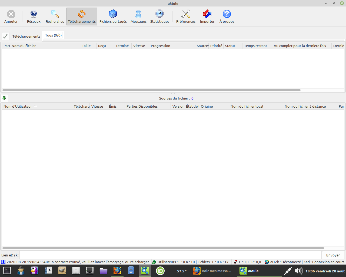Screen dimensions: 346x277
Task: Click the Progression column header
Action: 172,46
